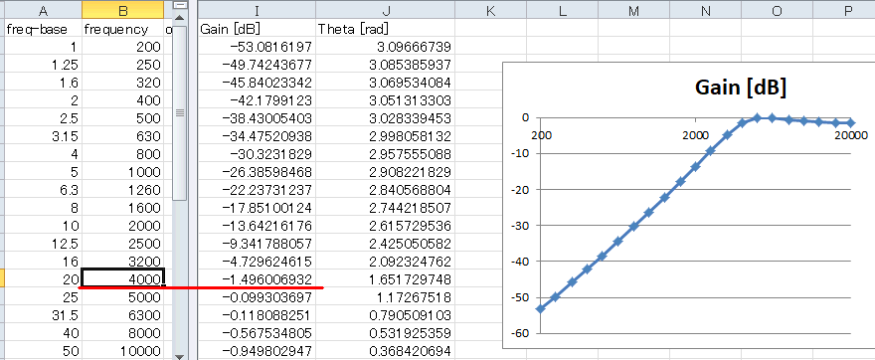Click frequency cell with value 400
Viewport: 875px width, 360px height.
(x=122, y=100)
